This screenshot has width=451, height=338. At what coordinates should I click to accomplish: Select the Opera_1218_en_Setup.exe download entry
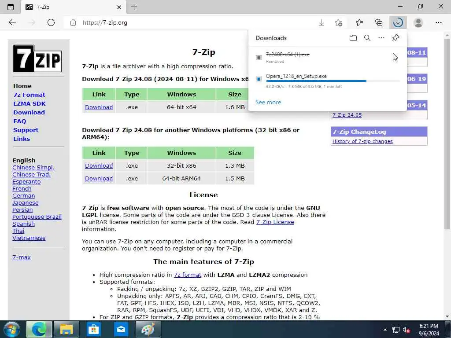point(328,81)
